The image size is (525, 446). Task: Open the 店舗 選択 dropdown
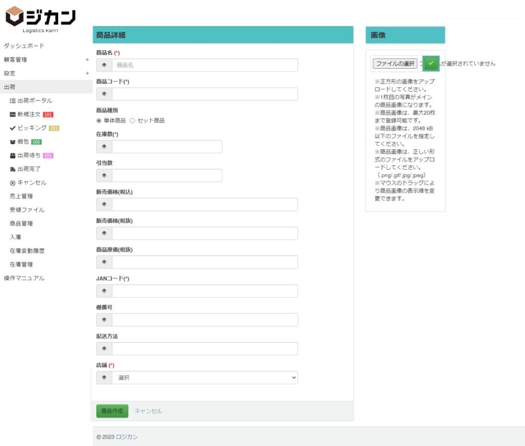pyautogui.click(x=205, y=378)
